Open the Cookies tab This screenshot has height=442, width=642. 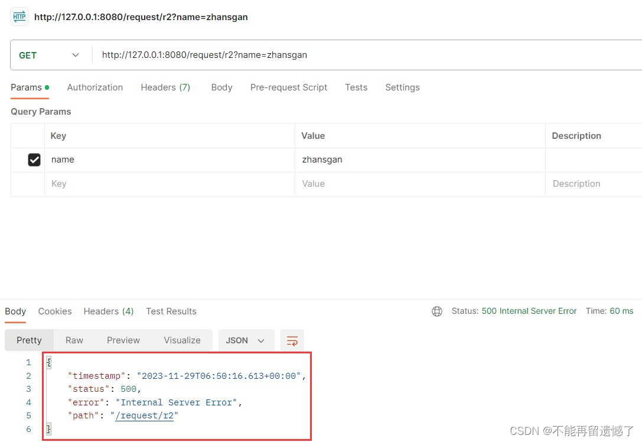[x=55, y=311]
